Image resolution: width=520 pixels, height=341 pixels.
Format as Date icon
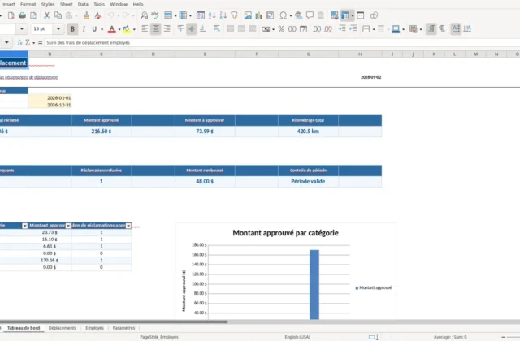(x=303, y=29)
